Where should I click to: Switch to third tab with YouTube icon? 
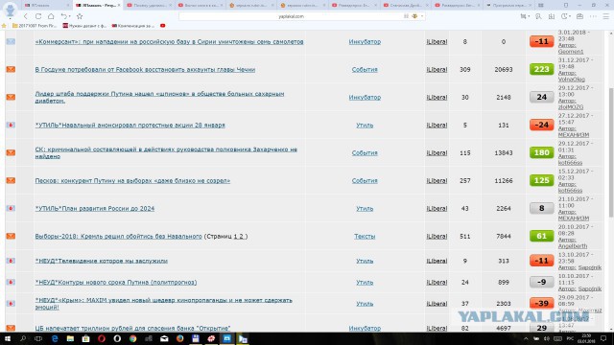(x=150, y=6)
